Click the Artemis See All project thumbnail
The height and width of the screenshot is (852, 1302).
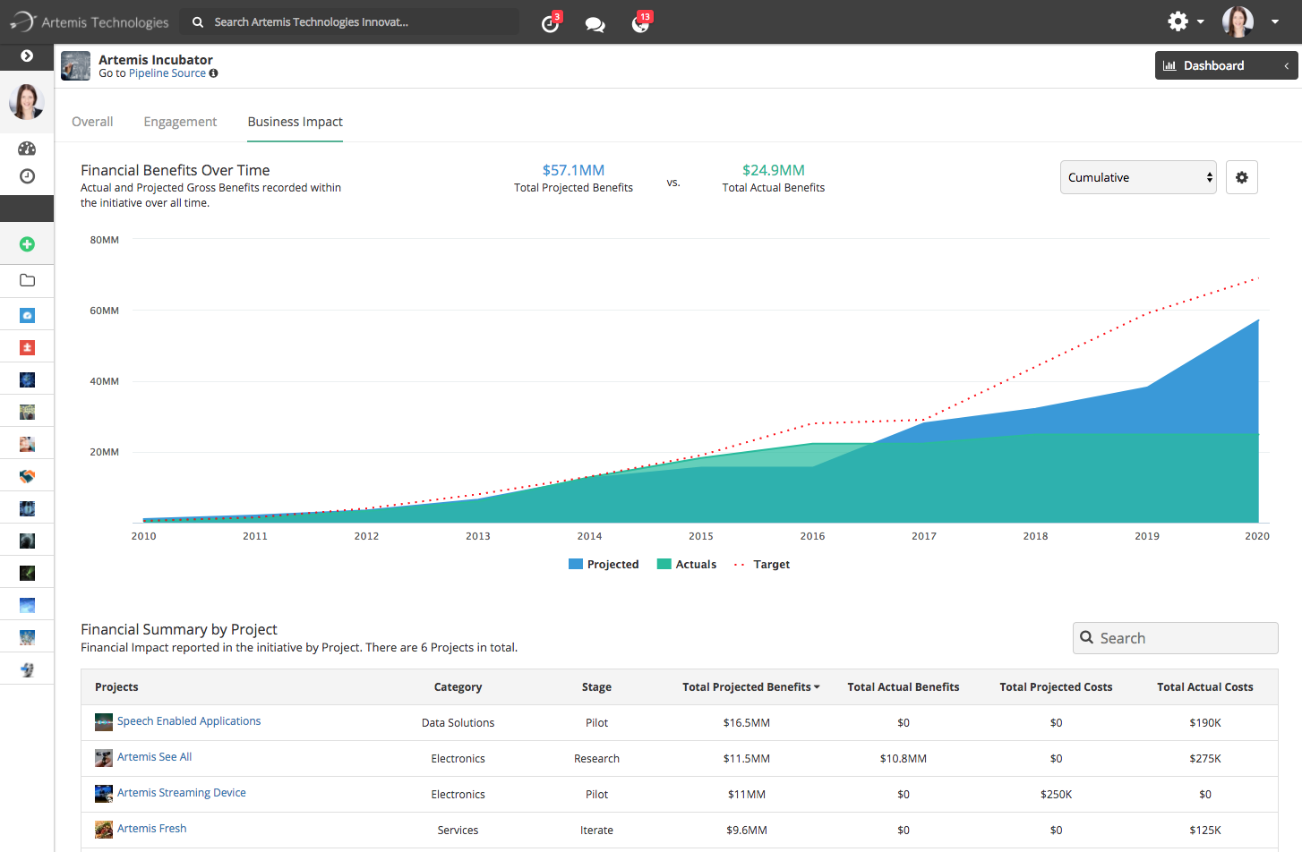click(x=104, y=758)
